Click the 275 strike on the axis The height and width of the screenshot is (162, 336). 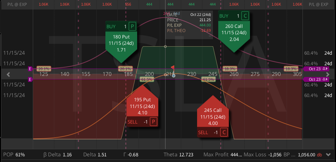point(255,74)
